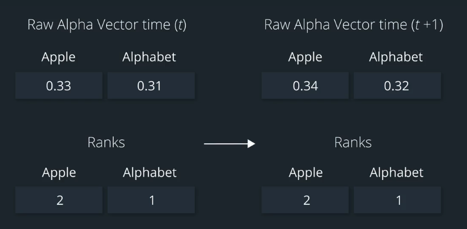The image size is (467, 229).
Task: Click the Alphabet label under left Ranks
Action: (x=150, y=173)
